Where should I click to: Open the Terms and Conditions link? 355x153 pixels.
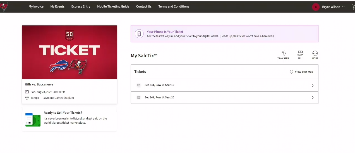(174, 6)
